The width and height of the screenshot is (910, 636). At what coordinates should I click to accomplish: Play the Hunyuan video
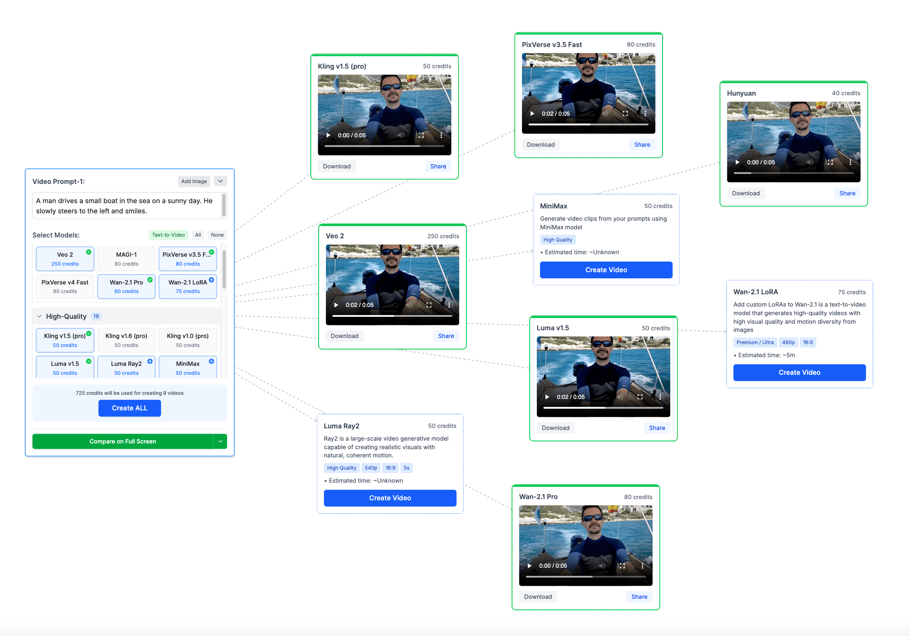click(738, 162)
